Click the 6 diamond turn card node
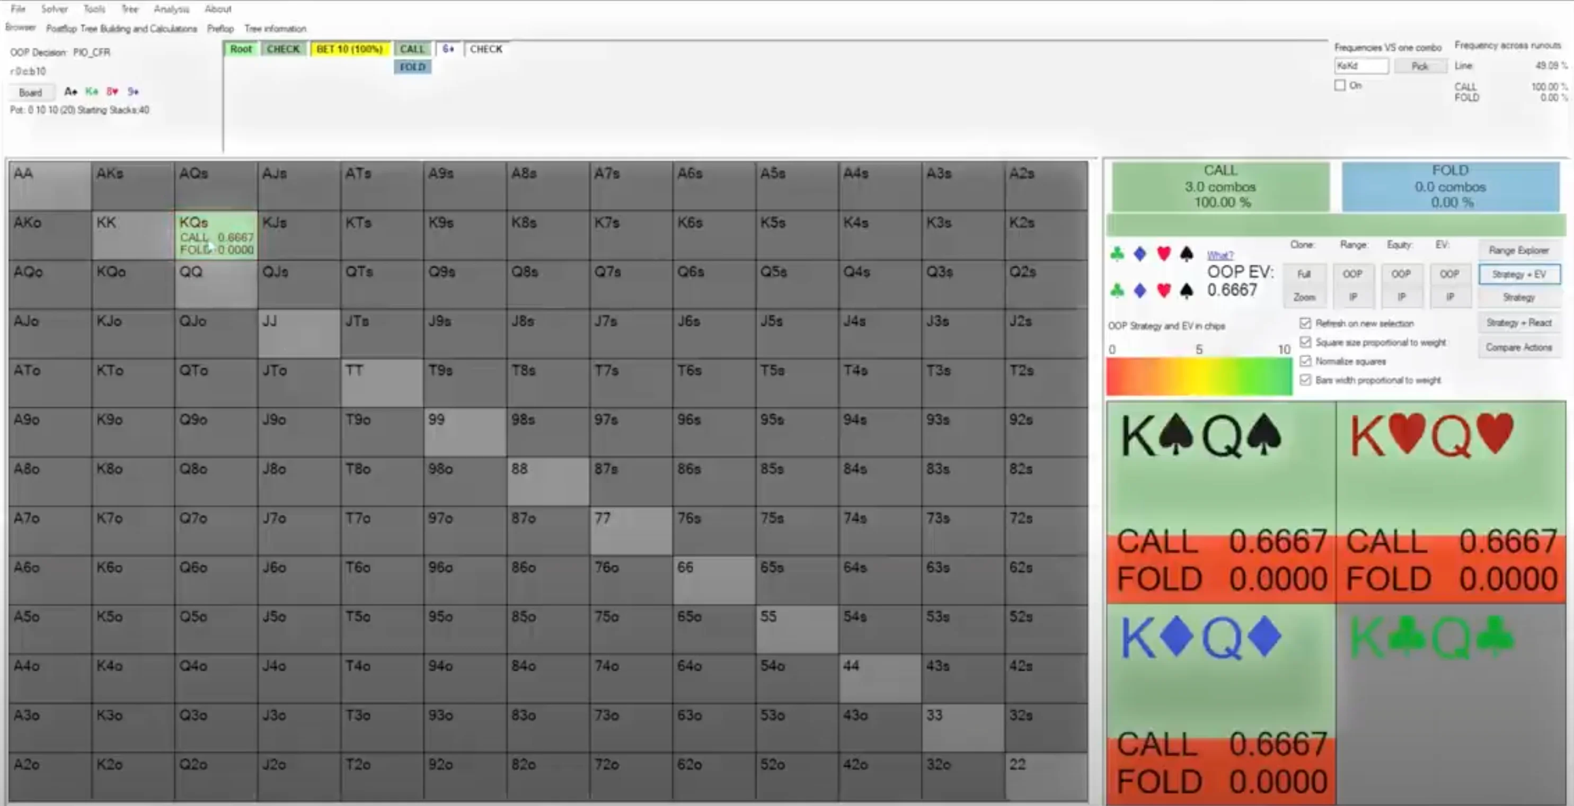This screenshot has width=1574, height=806. [448, 49]
